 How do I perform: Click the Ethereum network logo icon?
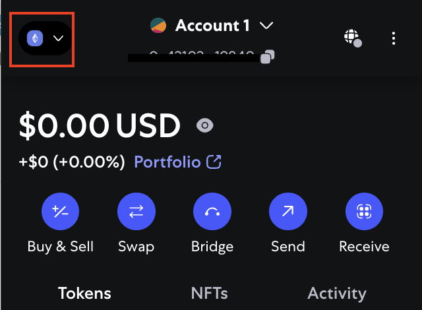[35, 38]
